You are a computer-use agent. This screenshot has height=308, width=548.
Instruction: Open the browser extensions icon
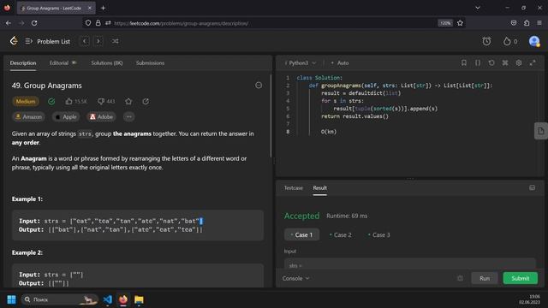(x=527, y=23)
